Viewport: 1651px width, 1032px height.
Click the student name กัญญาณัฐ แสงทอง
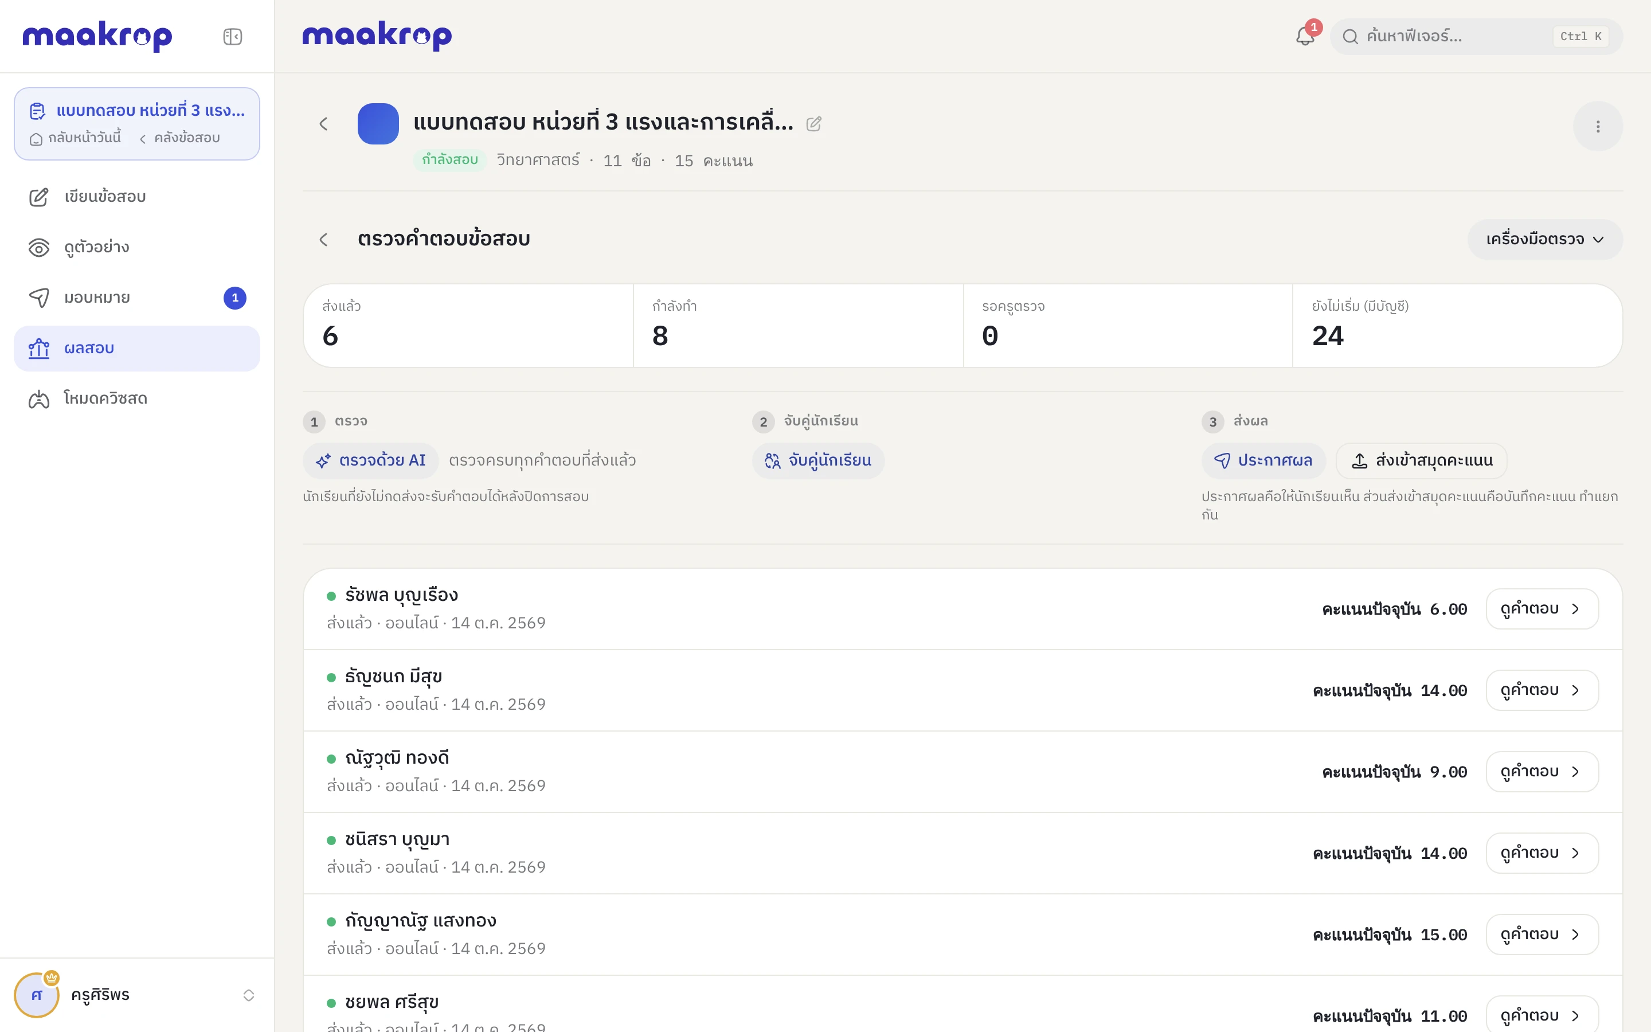coord(421,921)
